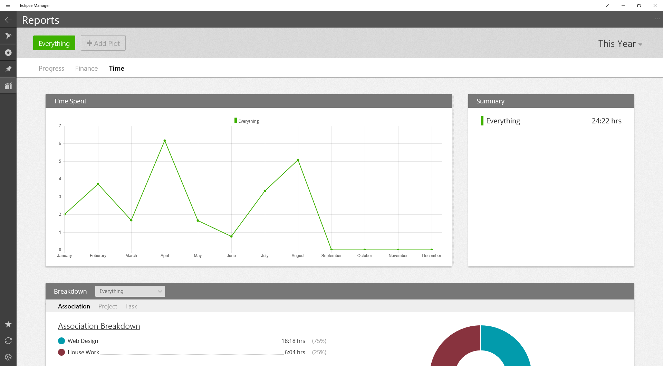Open the settings gear icon
The image size is (663, 366).
[8, 357]
